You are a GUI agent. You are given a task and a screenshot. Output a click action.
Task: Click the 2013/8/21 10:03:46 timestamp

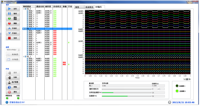[x=183, y=102]
